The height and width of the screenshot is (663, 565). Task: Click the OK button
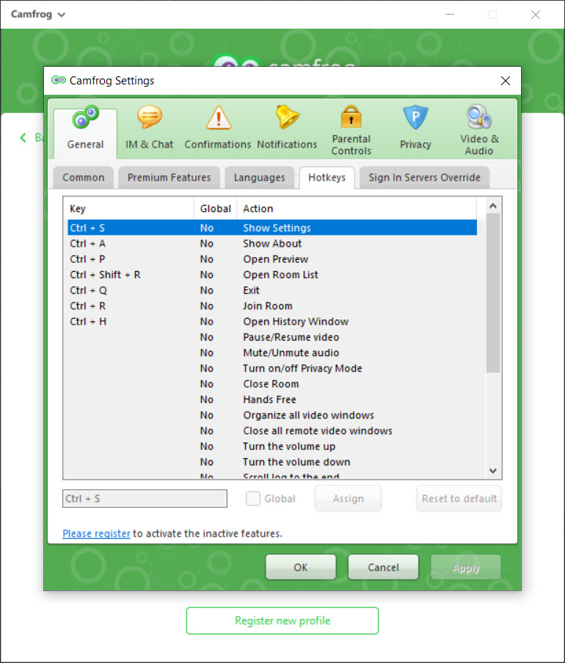click(301, 568)
